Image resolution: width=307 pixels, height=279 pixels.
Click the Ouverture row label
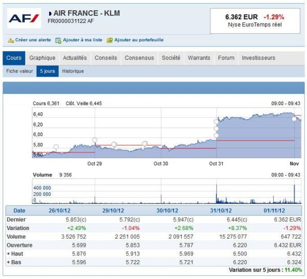(19, 245)
